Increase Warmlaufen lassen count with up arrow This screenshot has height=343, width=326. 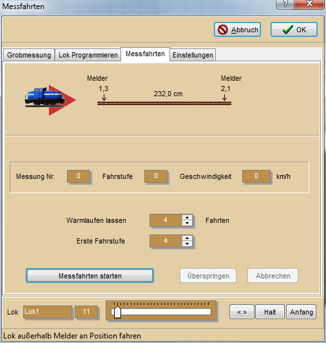pyautogui.click(x=187, y=218)
